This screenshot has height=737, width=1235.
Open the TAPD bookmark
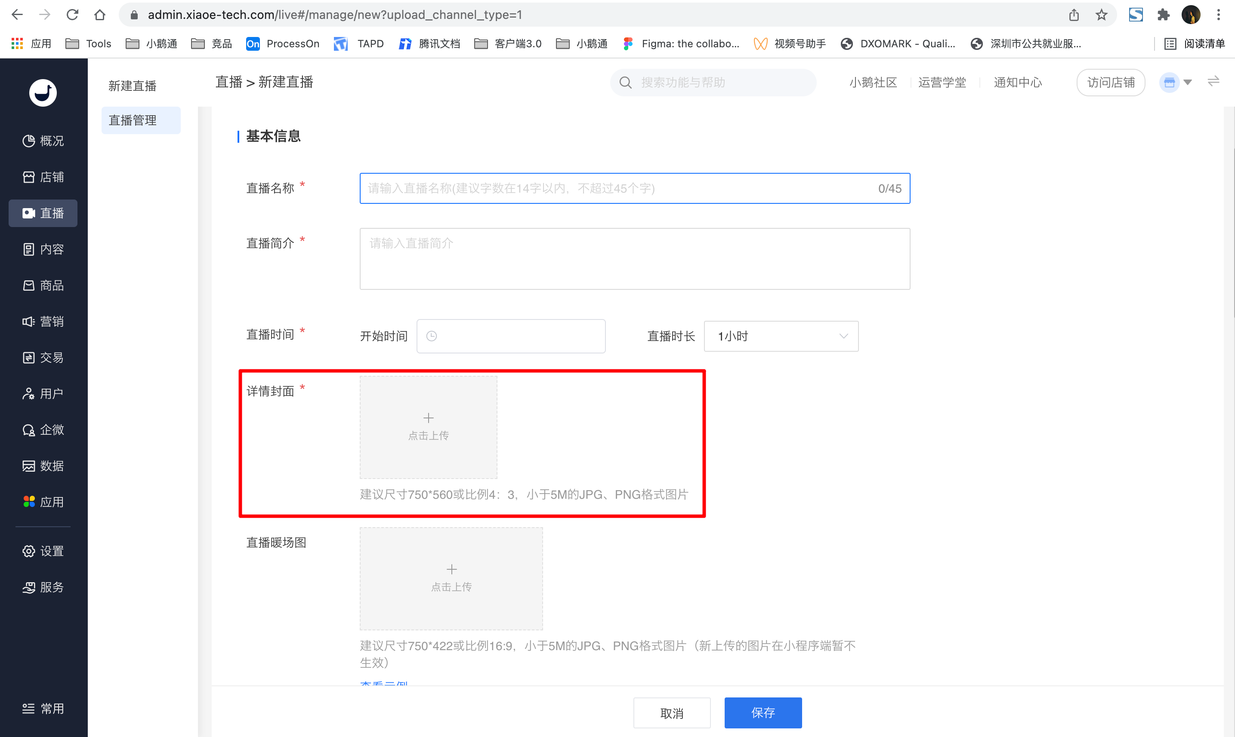pyautogui.click(x=358, y=44)
